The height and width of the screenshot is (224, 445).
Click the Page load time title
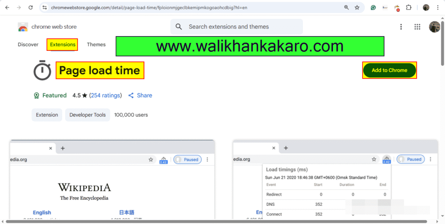(x=100, y=70)
